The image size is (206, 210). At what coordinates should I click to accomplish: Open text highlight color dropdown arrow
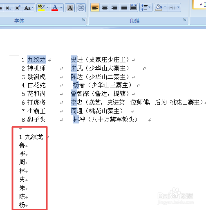[x=47, y=7]
